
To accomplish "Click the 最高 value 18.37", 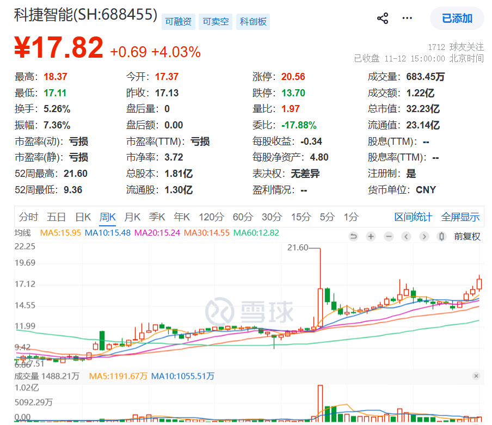I will [x=55, y=77].
